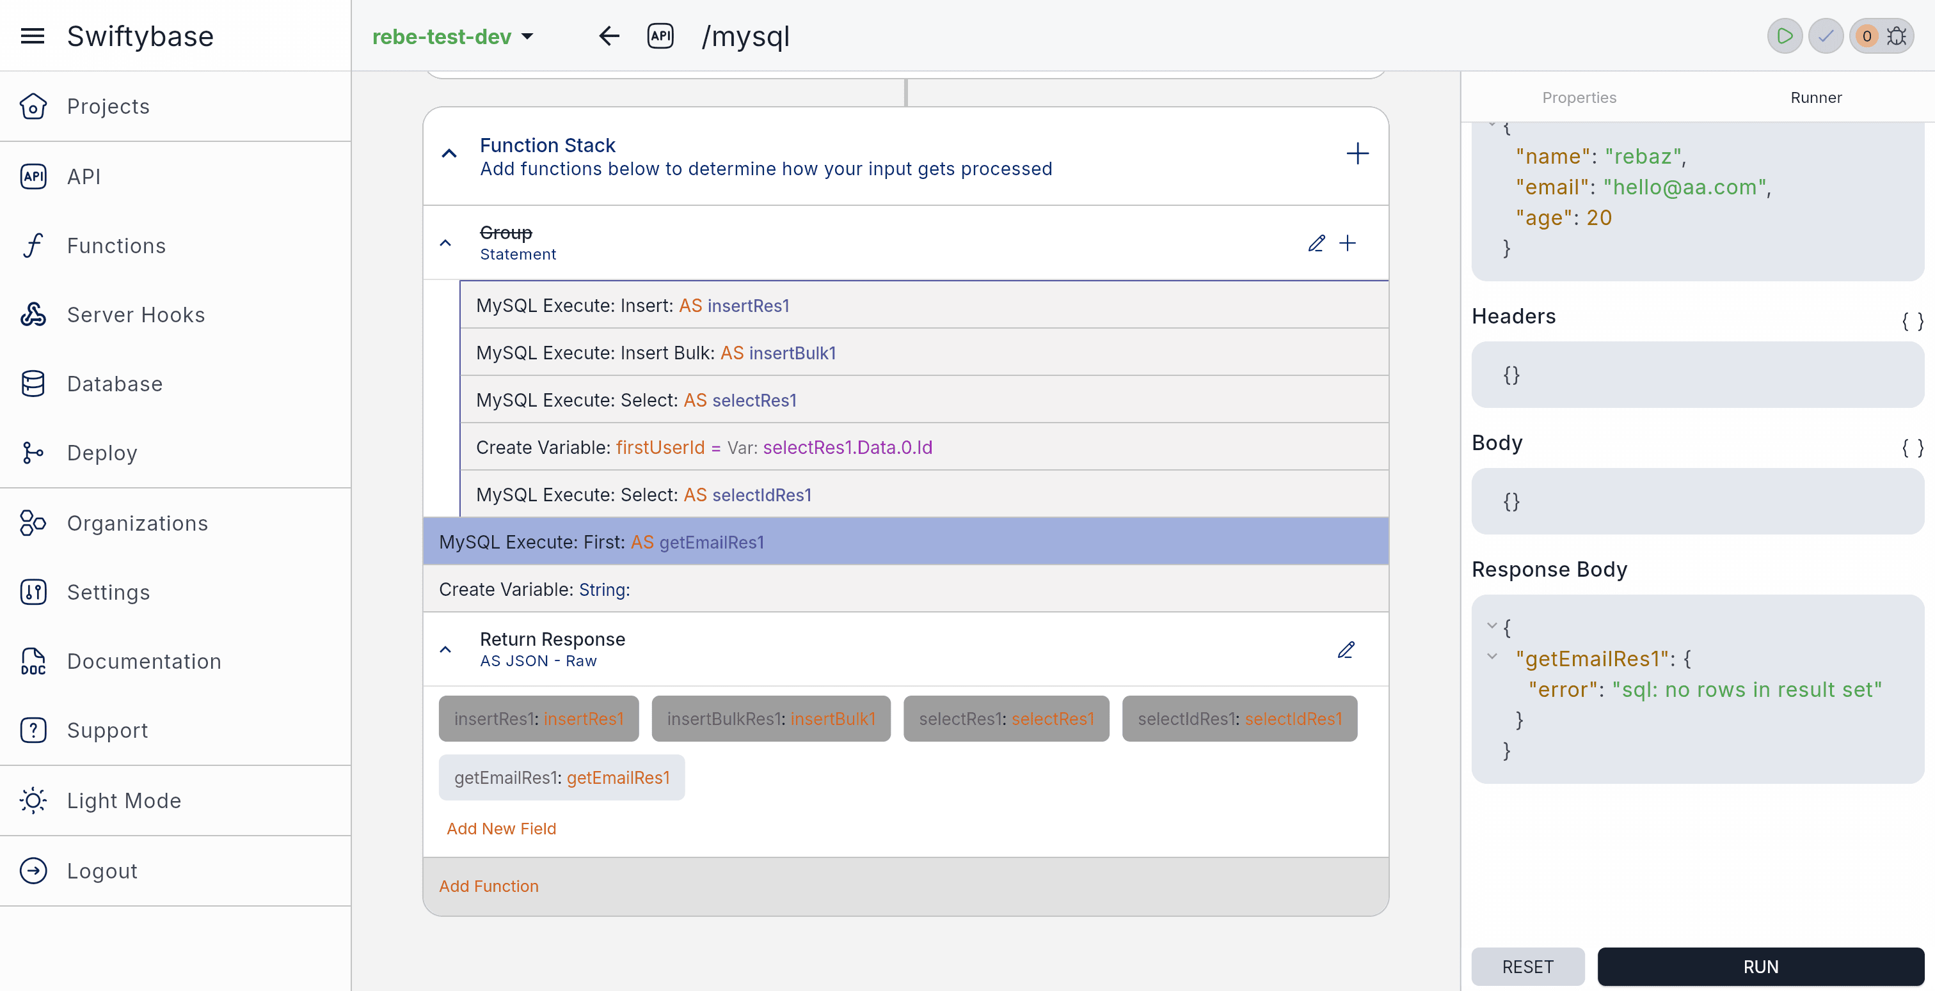The image size is (1935, 991).
Task: Click inside the Body JSON editor
Action: (1697, 501)
